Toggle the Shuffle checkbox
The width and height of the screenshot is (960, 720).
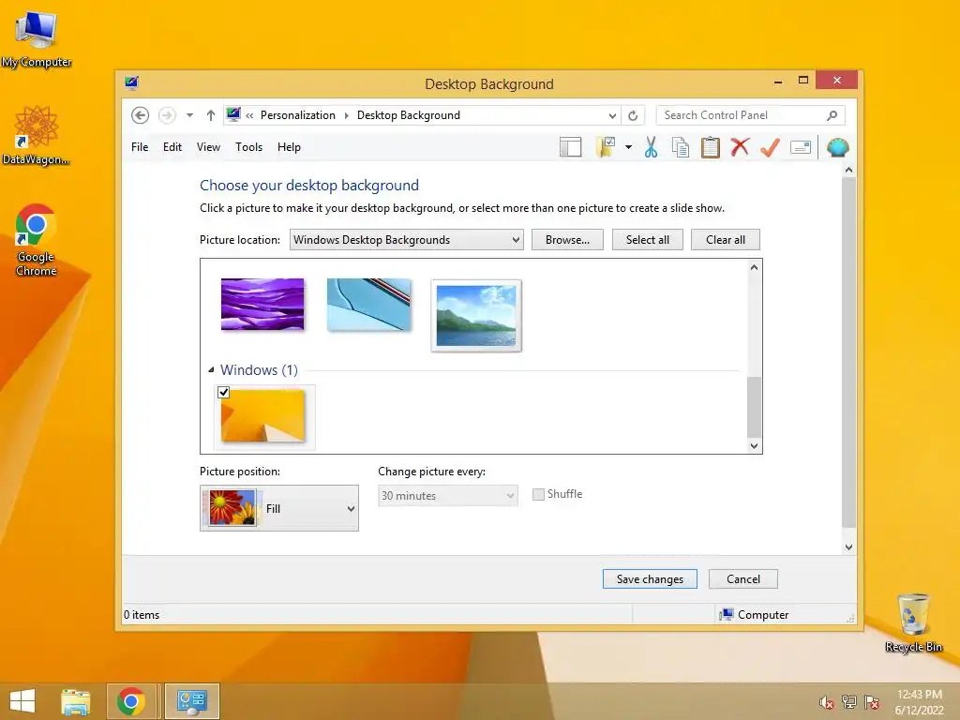pyautogui.click(x=538, y=494)
